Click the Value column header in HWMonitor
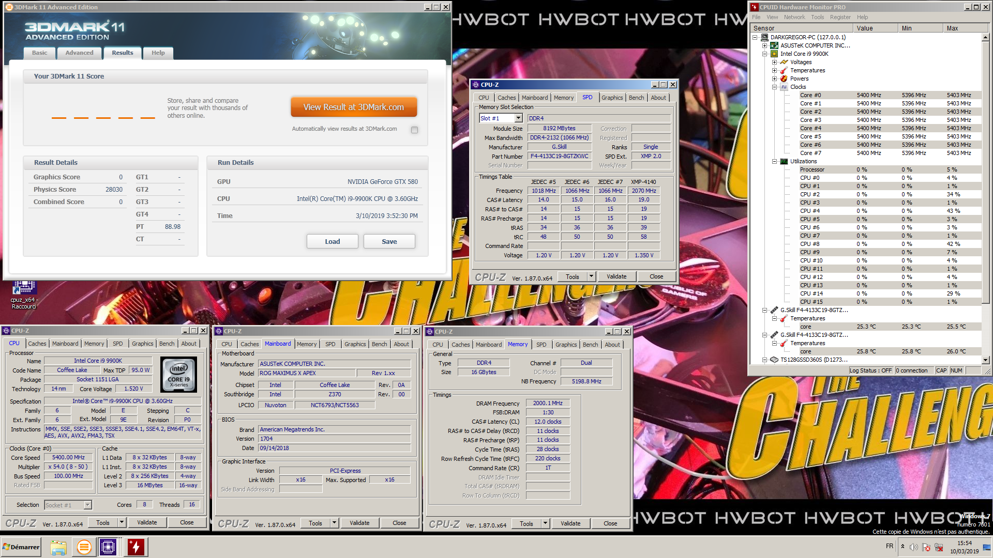993x558 pixels. (x=876, y=28)
